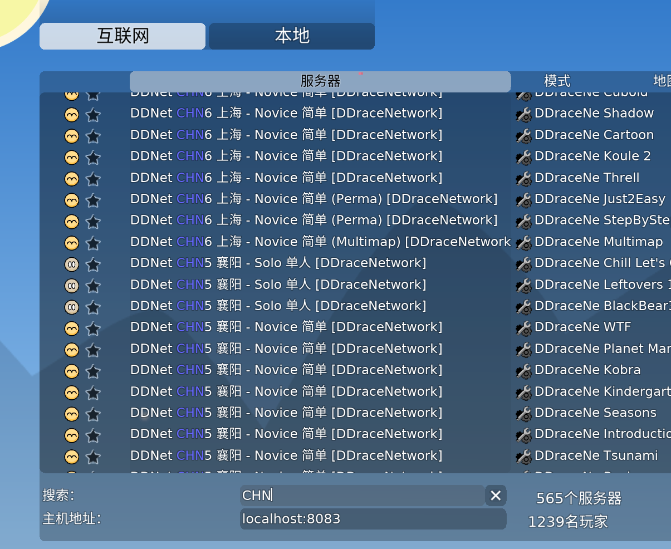
Task: Select the CHN5 襄阳 server name in the WTF row
Action: [x=286, y=327]
